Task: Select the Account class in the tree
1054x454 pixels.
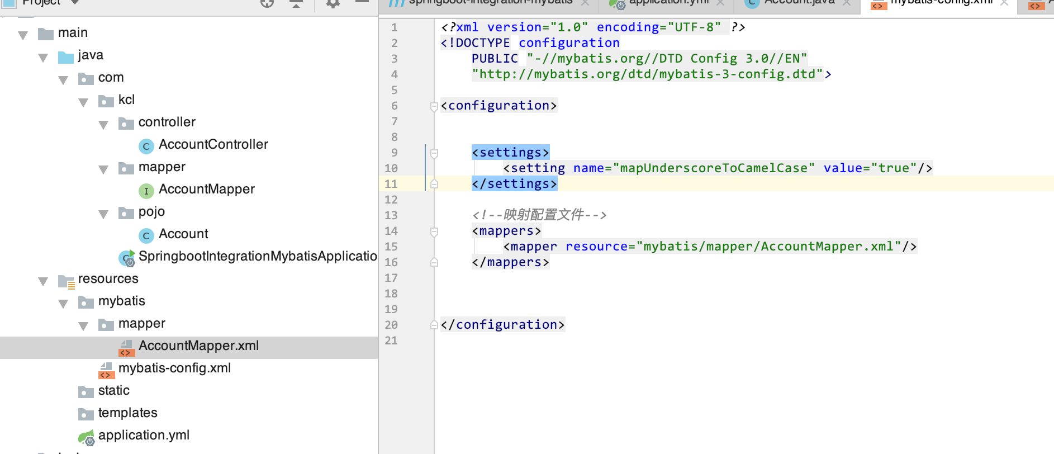Action: coord(183,234)
